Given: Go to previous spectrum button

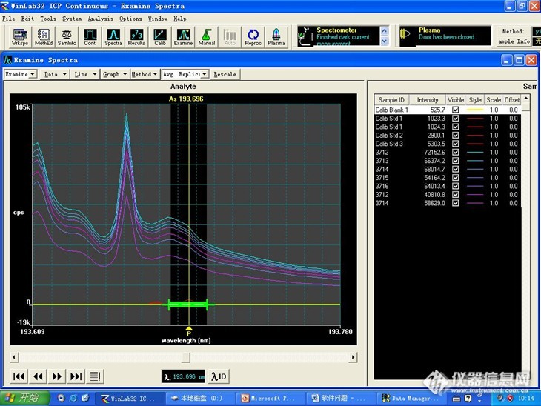Looking at the screenshot, I should tap(38, 376).
